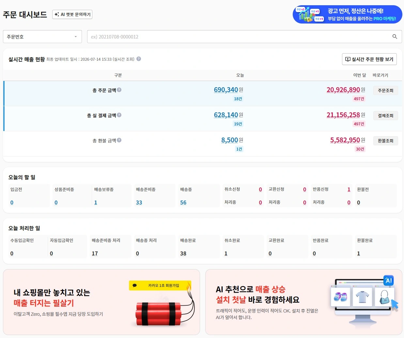This screenshot has height=338, width=404.
Task: Click the 주문조회 shortcut button
Action: coord(385,90)
